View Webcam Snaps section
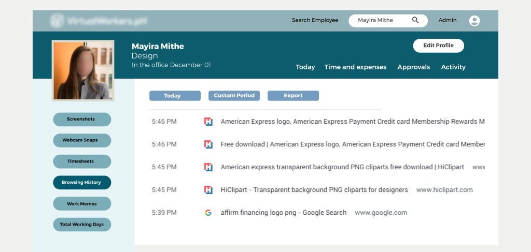Viewport: 531px width, 252px height. (x=82, y=141)
